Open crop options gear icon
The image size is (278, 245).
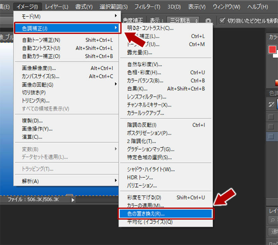point(208,21)
